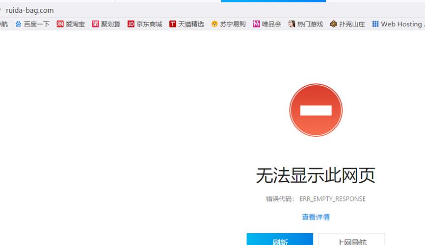Image resolution: width=425 pixels, height=245 pixels.
Task: Click the 聚 icon for 聚划算
Action: (x=95, y=24)
